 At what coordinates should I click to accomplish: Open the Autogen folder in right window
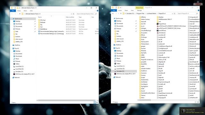pyautogui.click(x=143, y=28)
